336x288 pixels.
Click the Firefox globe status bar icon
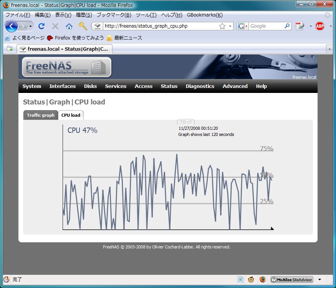tap(263, 280)
